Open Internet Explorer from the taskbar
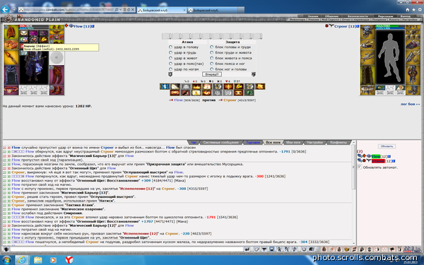 tap(22, 260)
